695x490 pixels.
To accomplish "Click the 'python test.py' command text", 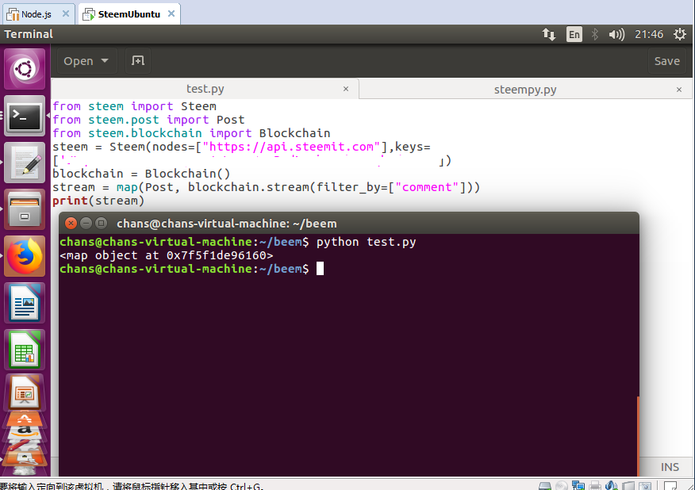I will tap(366, 242).
